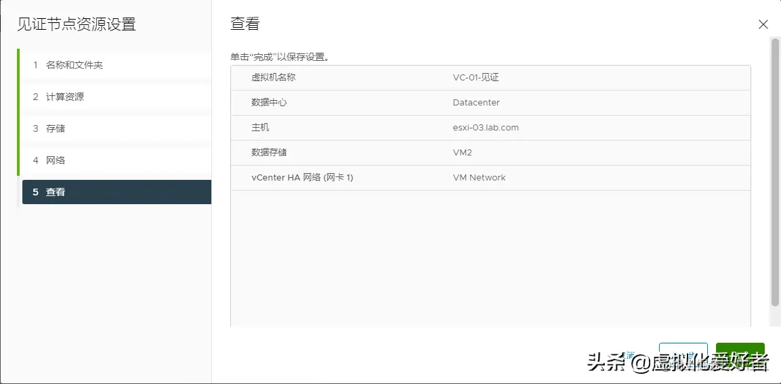The height and width of the screenshot is (384, 781).
Task: Go to step 1 名称和文件夹
Action: [x=116, y=65]
